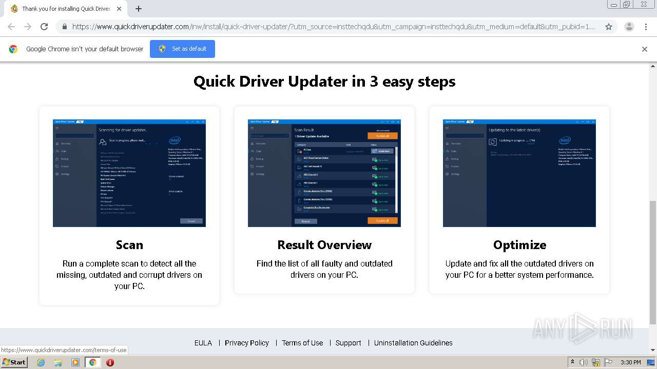Close the Quick Driver Updater tab

pyautogui.click(x=119, y=9)
